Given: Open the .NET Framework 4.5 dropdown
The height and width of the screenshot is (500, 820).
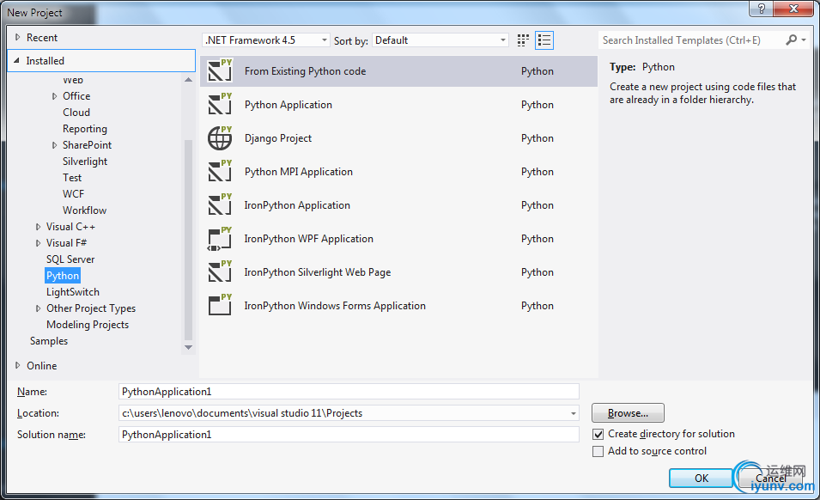Looking at the screenshot, I should [265, 40].
